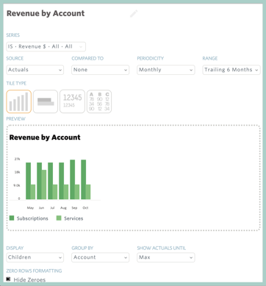
Task: Click the Oct Subscriptions bar
Action: (84, 179)
